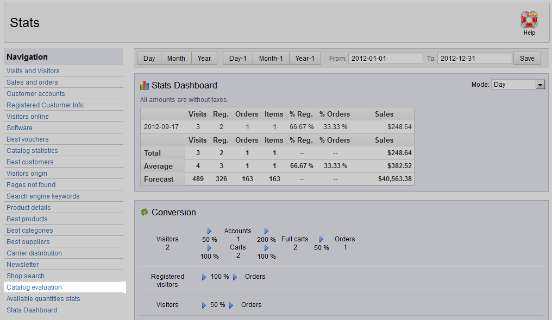552x320 pixels.
Task: View Visitors origin stats
Action: tap(27, 174)
